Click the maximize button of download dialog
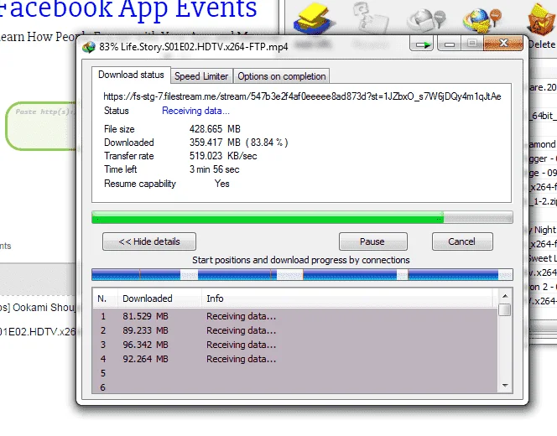 tap(472, 44)
